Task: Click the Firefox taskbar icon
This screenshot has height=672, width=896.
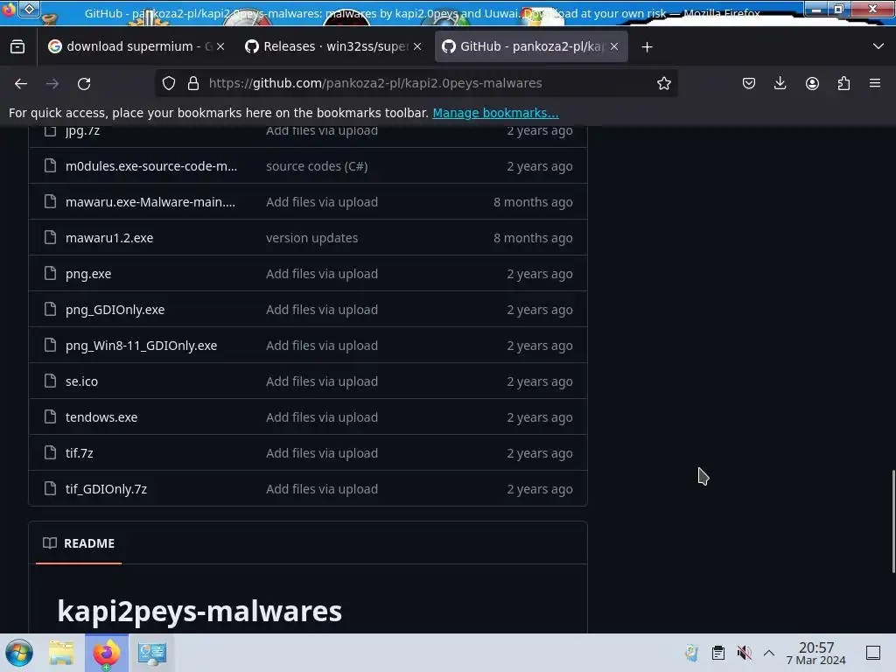Action: point(106,653)
